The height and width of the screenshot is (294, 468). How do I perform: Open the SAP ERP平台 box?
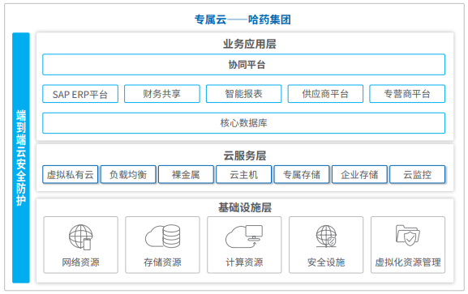pos(80,94)
